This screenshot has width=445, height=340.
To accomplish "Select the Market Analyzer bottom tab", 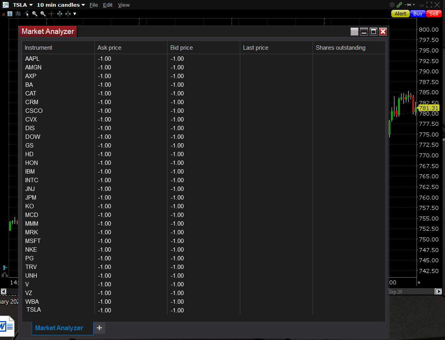I will [x=62, y=328].
